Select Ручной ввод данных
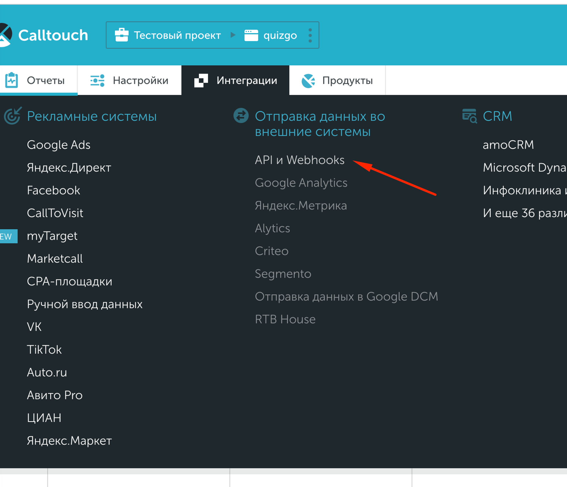The image size is (567, 487). coord(84,304)
